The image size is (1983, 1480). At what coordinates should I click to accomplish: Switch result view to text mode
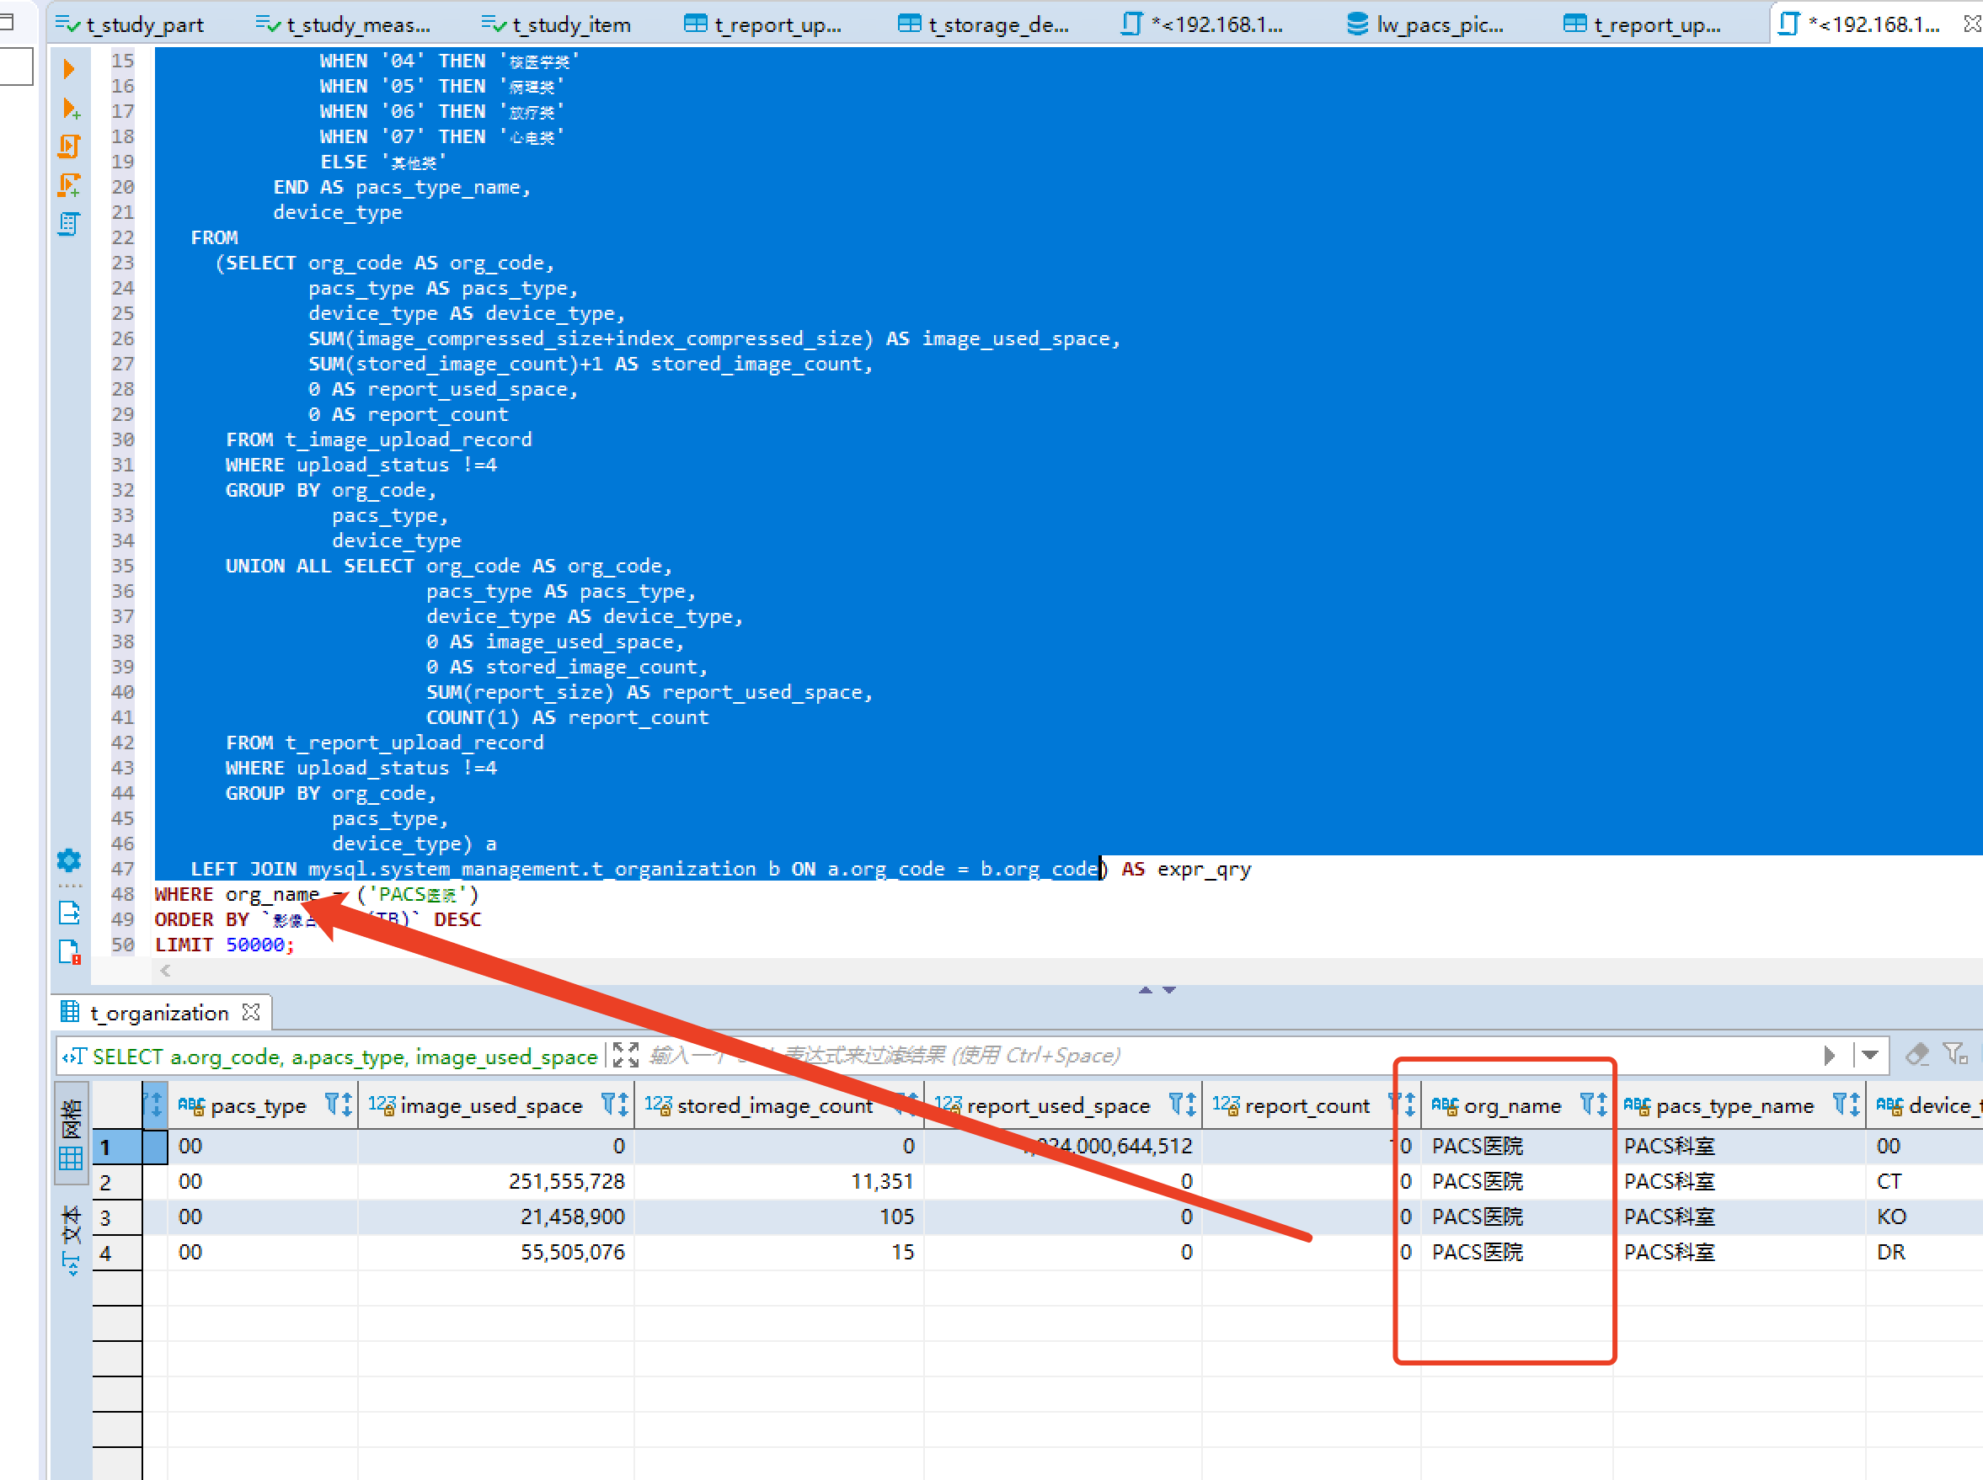pyautogui.click(x=71, y=1239)
